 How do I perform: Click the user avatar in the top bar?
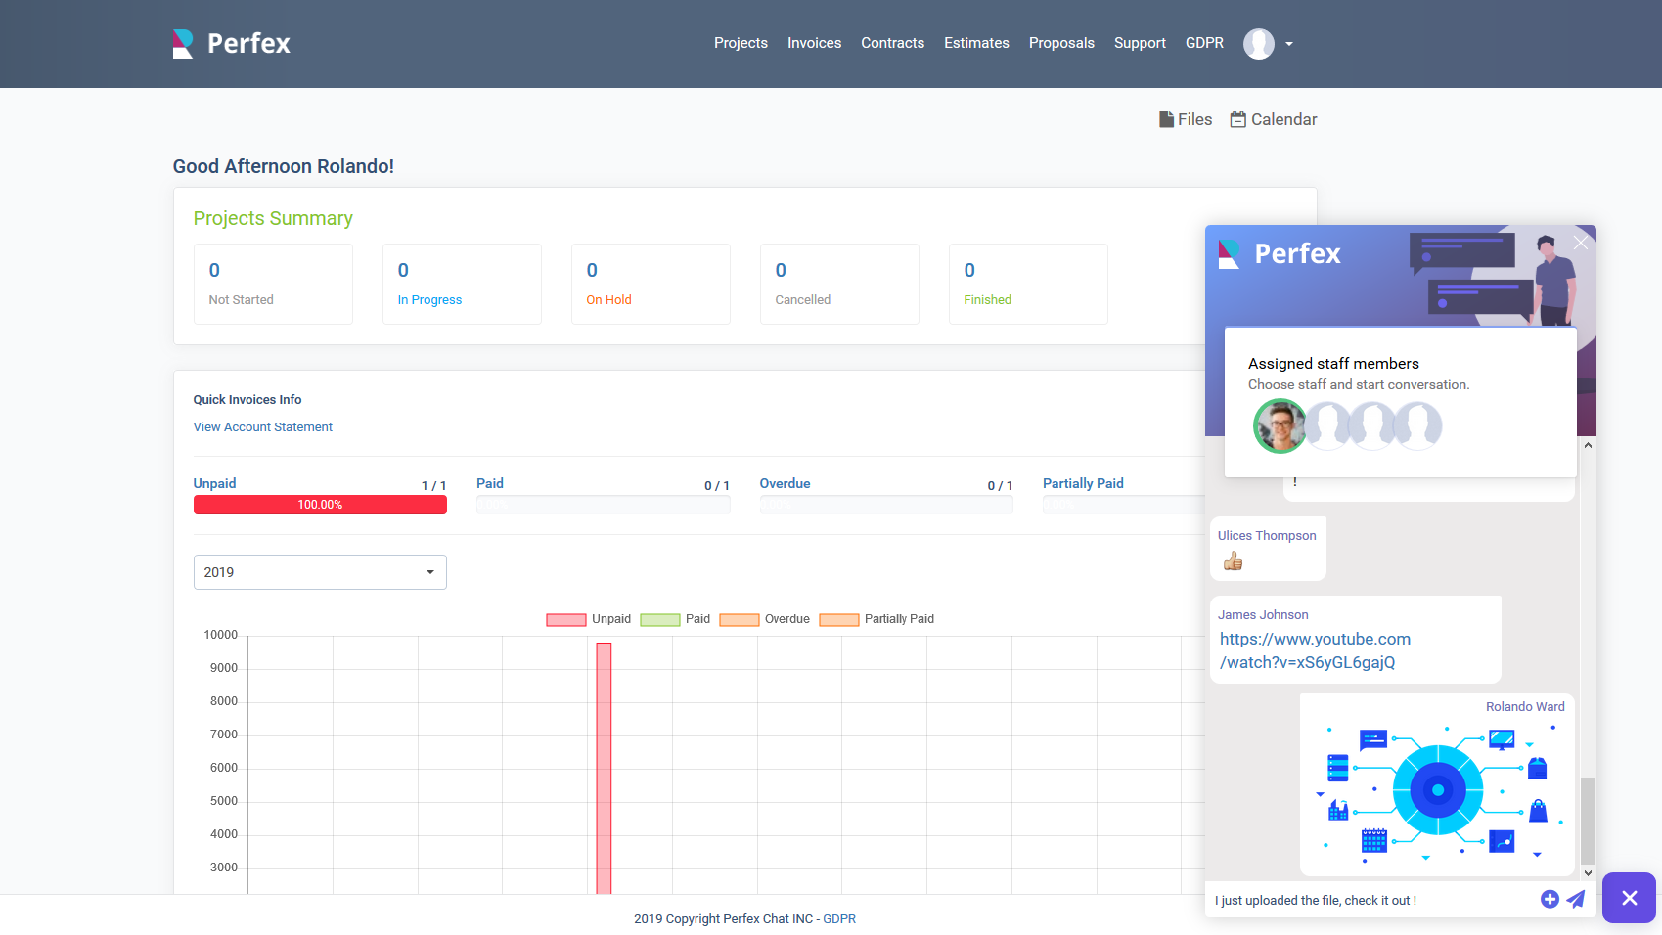point(1259,43)
